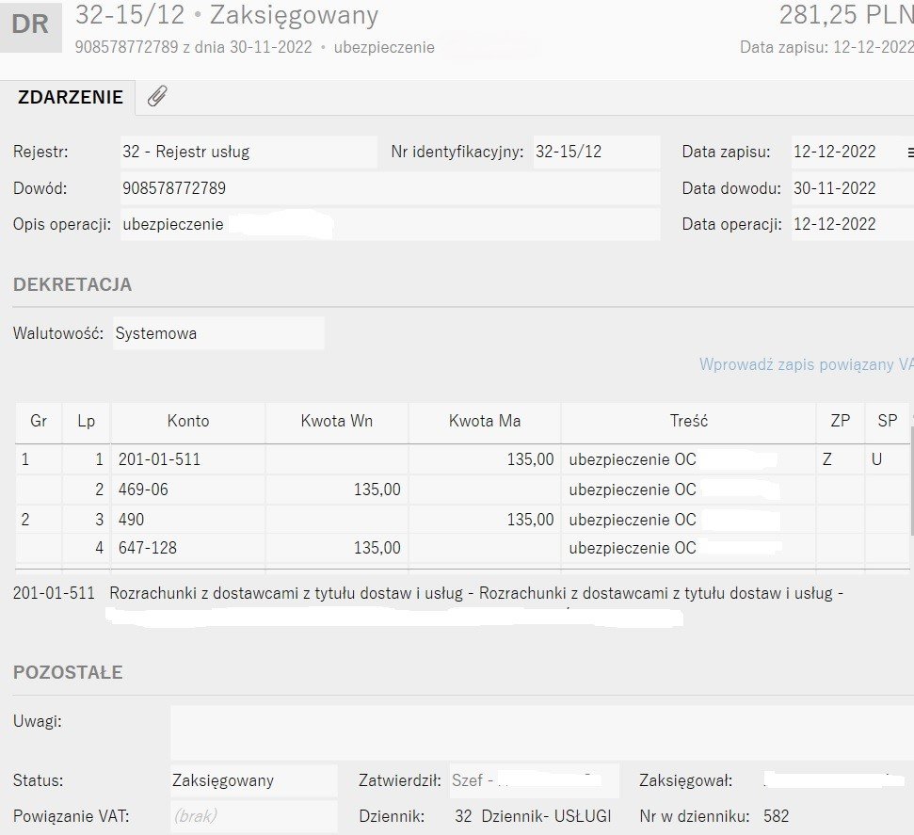
Task: Select the Rejestr field 32 - Rejestr usług
Action: [248, 152]
